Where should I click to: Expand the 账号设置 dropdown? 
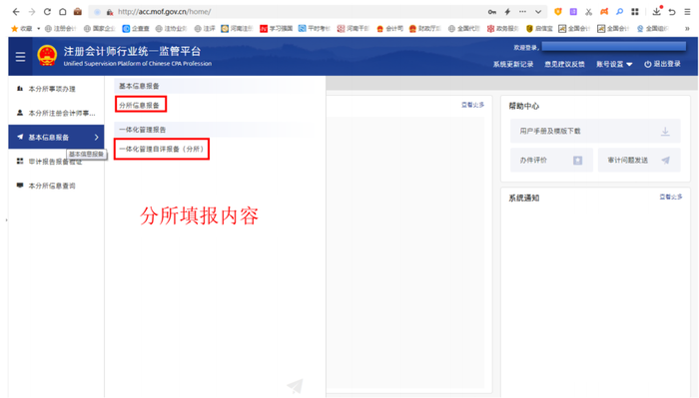click(x=614, y=64)
